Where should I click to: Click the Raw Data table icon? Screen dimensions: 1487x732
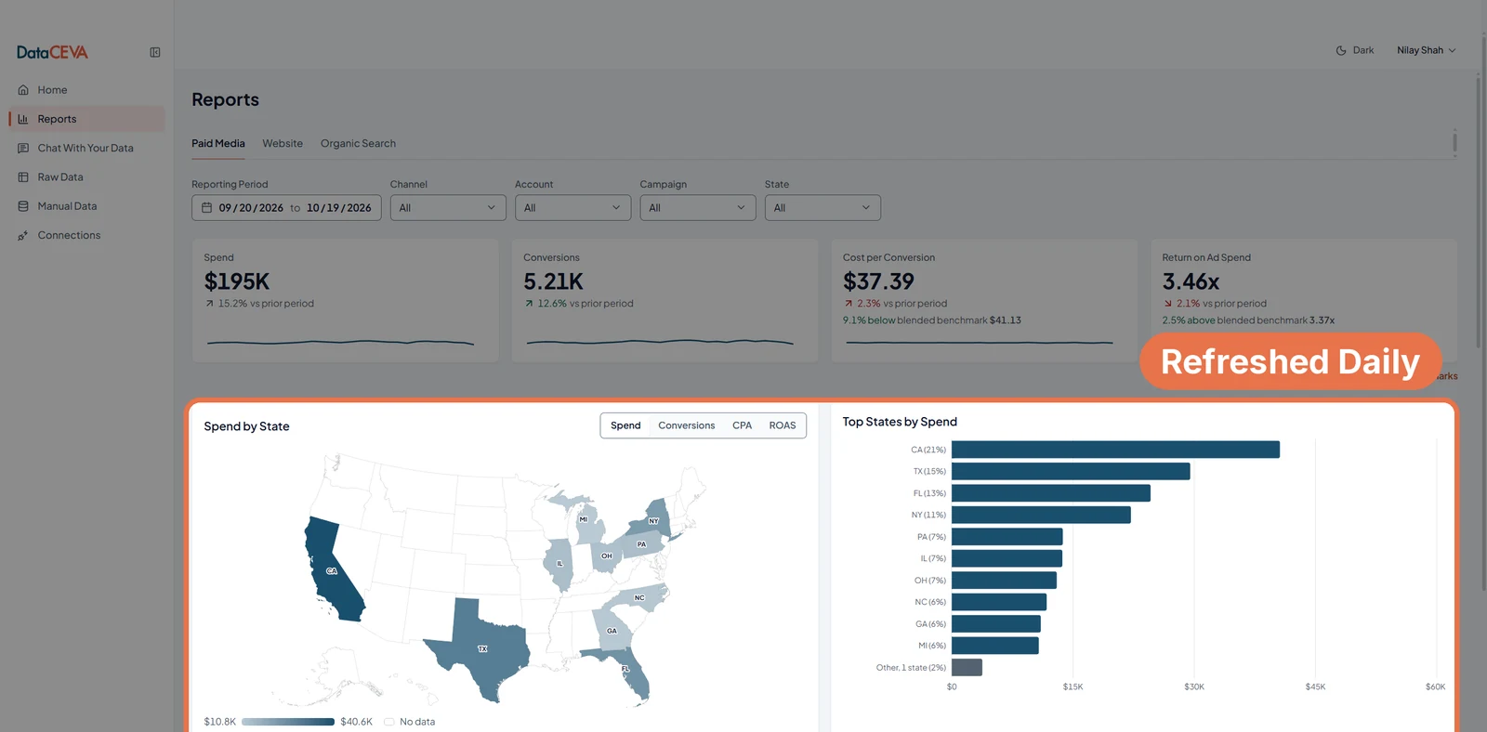[x=23, y=177]
